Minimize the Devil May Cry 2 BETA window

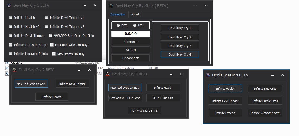point(79,70)
